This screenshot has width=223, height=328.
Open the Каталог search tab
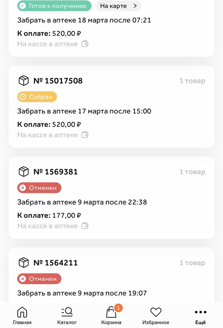pos(67,315)
